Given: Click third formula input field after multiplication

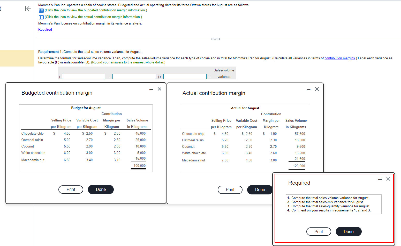Looking at the screenshot, I should 185,77.
